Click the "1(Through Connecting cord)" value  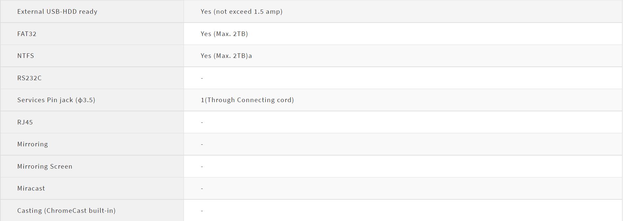[x=247, y=100]
